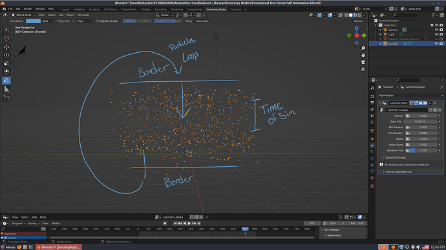Click the timeline playhead at 507
The height and width of the screenshot is (250, 446).
coord(245,229)
